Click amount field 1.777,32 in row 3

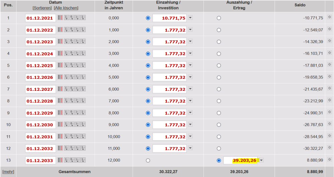pos(170,42)
